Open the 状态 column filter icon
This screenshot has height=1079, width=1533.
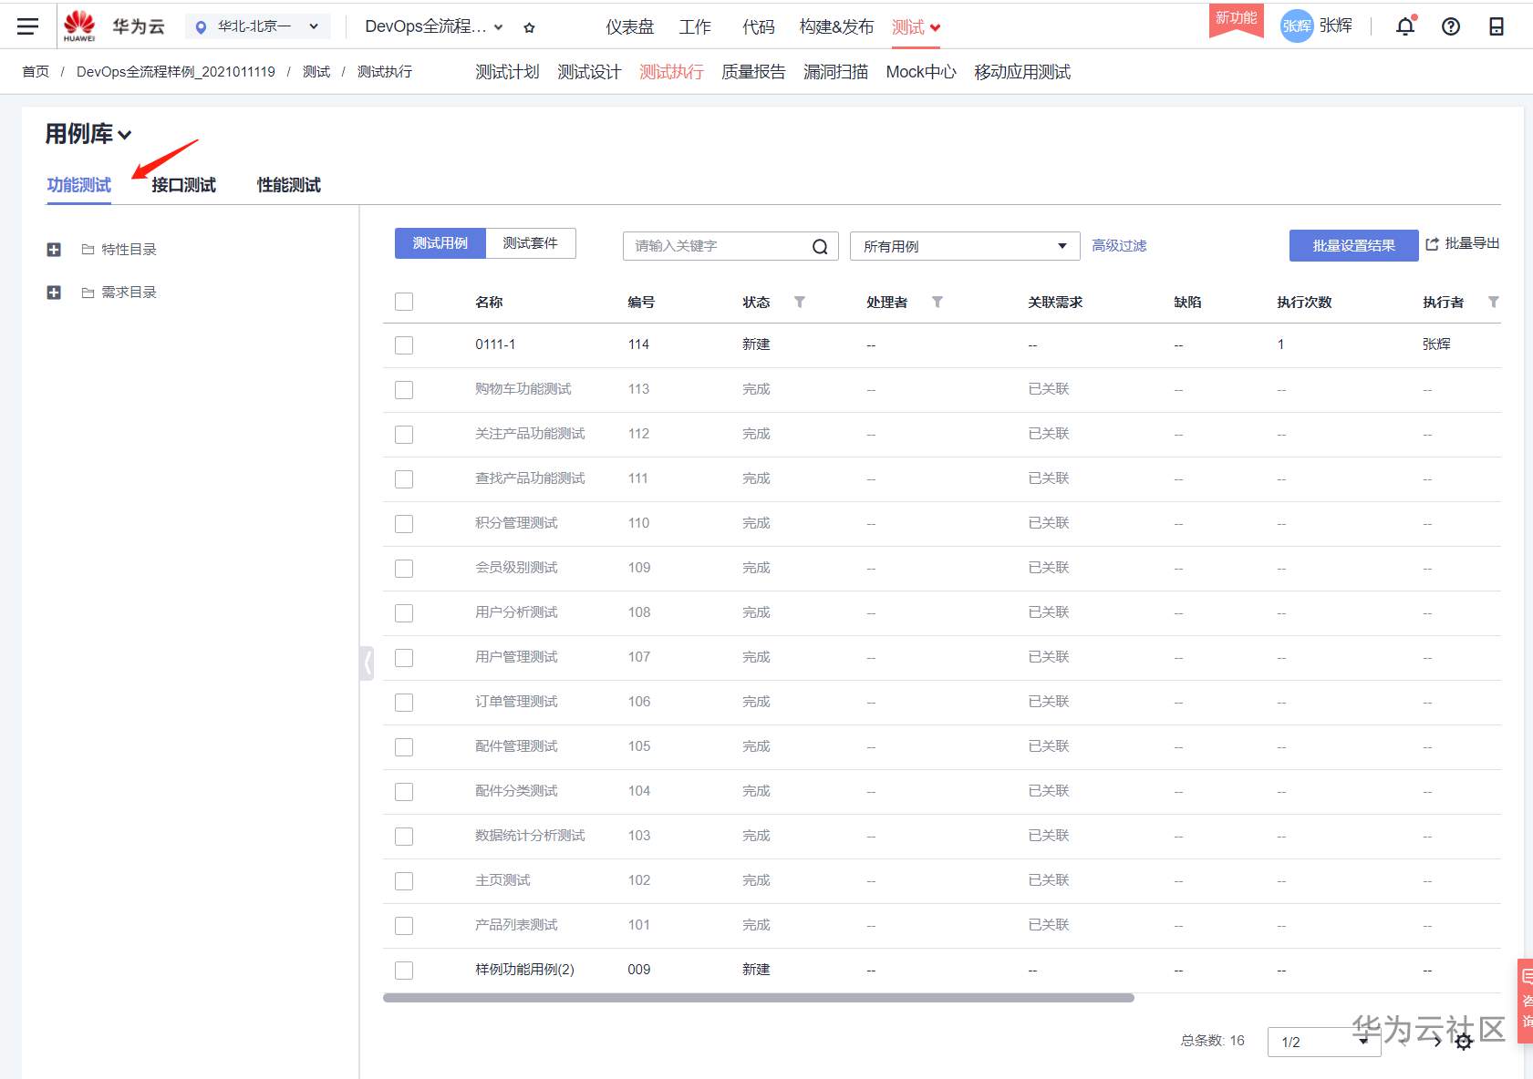(x=800, y=302)
